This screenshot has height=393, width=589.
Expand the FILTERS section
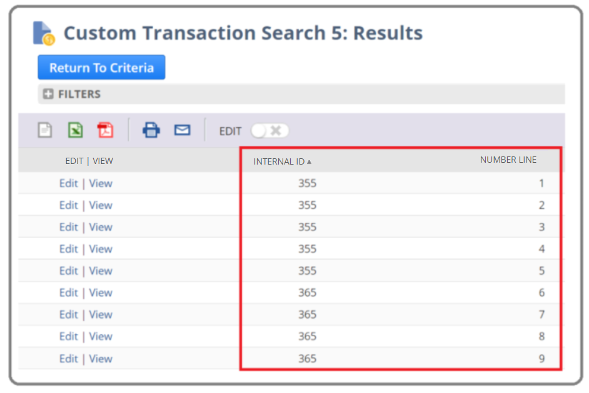point(48,94)
